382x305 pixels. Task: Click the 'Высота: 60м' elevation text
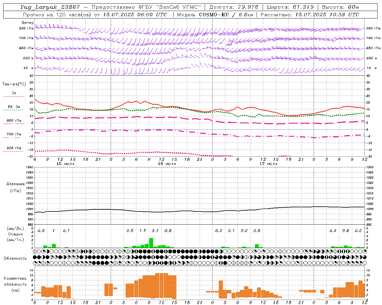point(340,7)
